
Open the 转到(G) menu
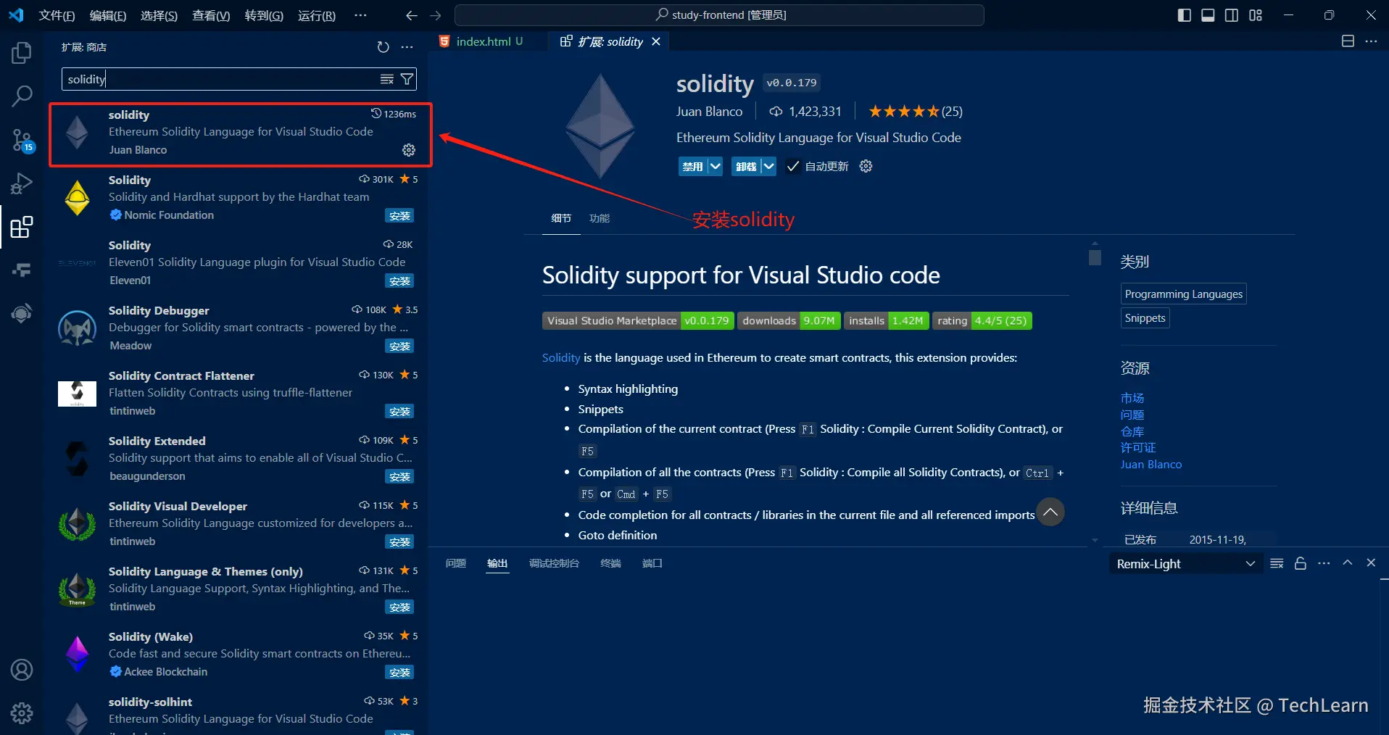pyautogui.click(x=264, y=15)
